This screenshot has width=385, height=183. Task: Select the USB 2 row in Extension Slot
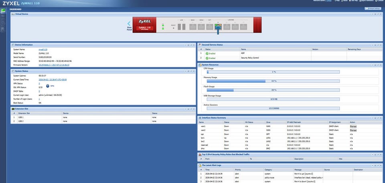point(103,121)
